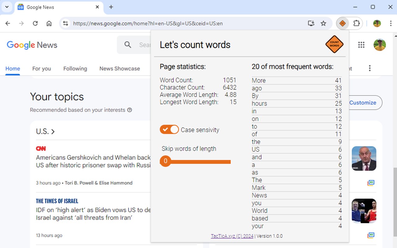Click the Count Words logo in the popup
This screenshot has height=248, width=397.
334,44
